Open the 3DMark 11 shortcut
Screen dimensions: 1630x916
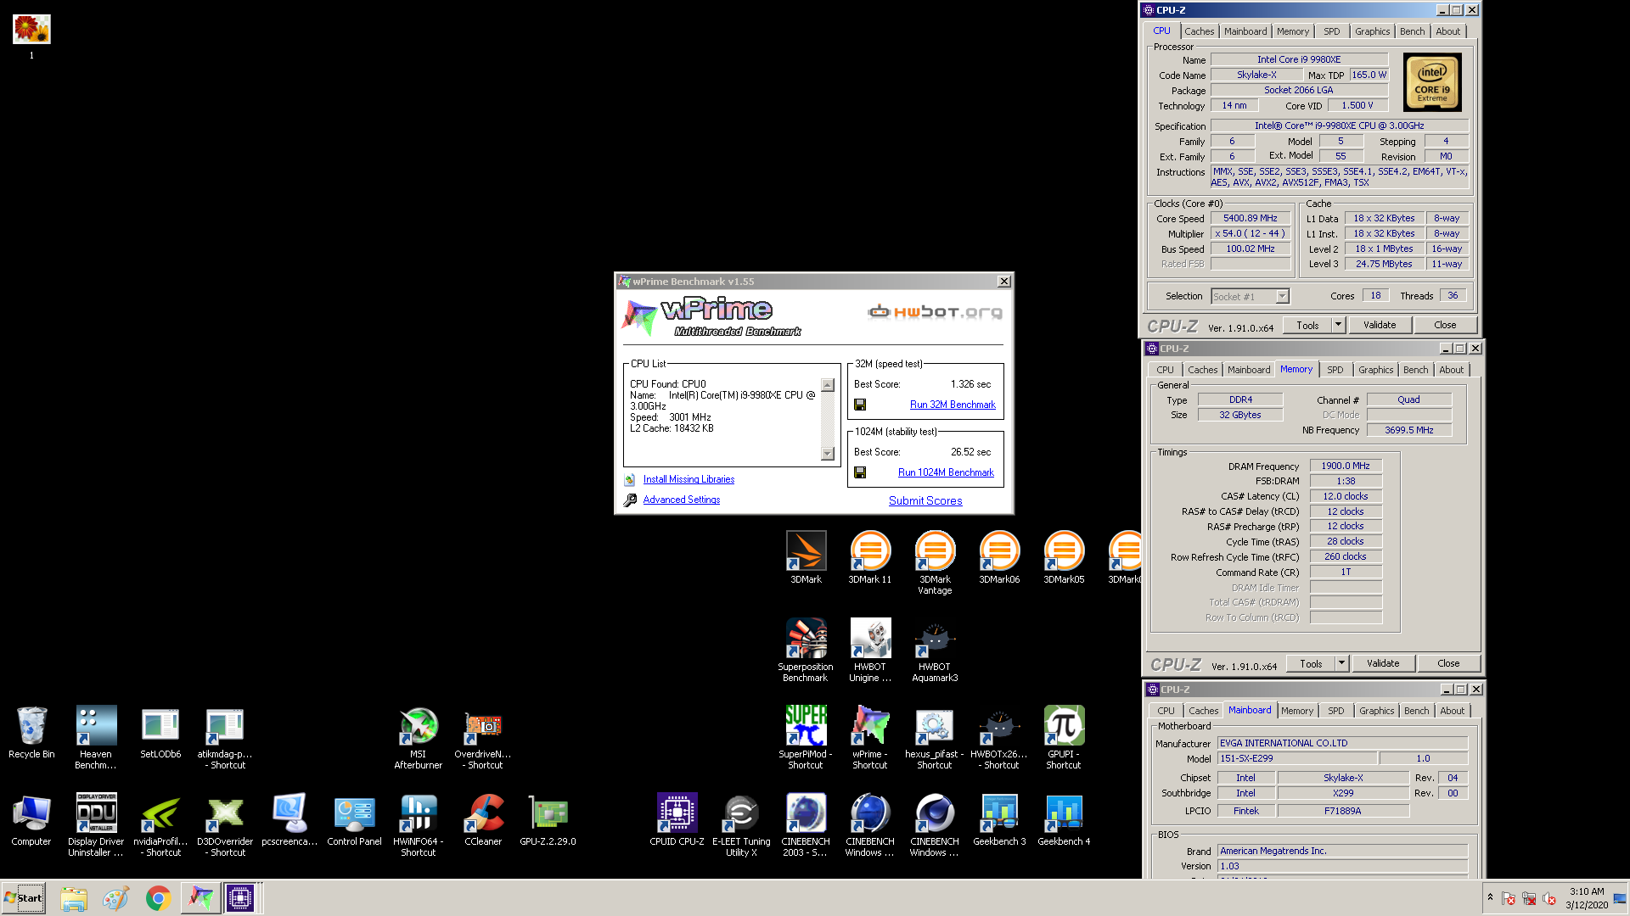870,557
